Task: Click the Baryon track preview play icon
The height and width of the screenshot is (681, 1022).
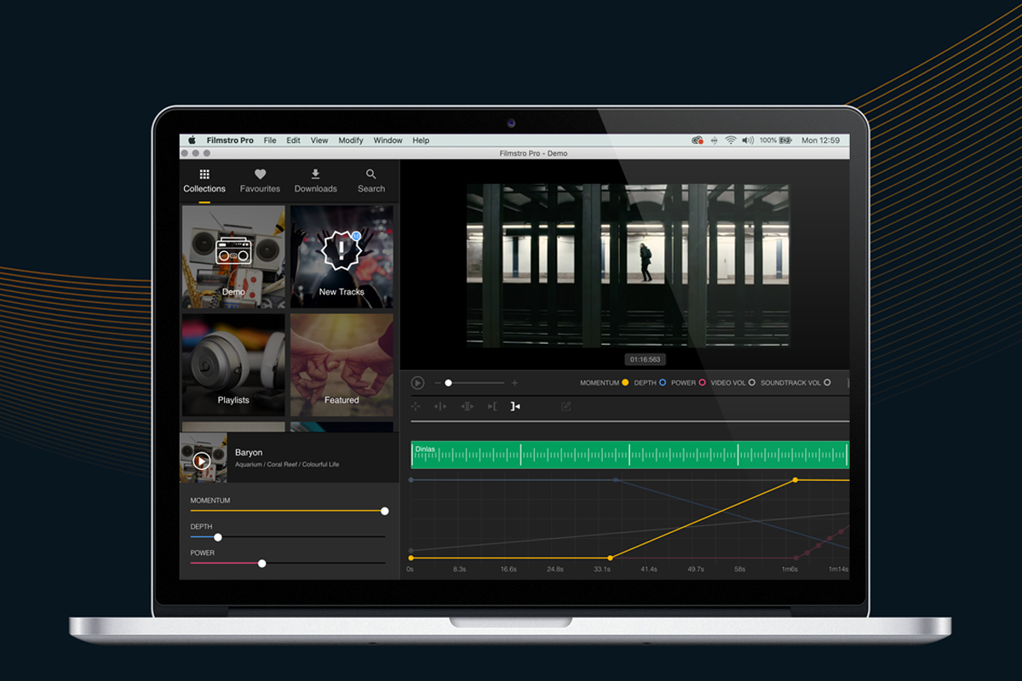Action: click(202, 461)
